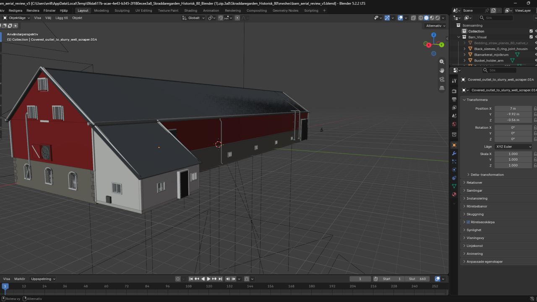Click the Position X value field

point(513,109)
